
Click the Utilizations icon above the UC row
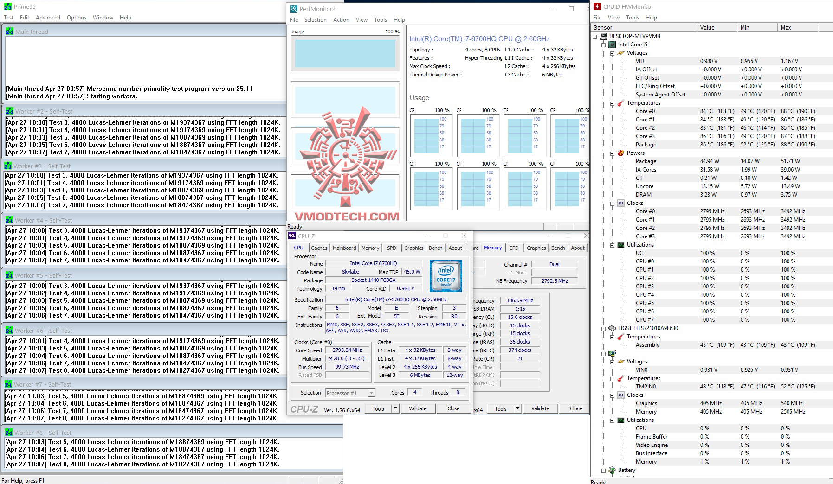click(x=621, y=245)
